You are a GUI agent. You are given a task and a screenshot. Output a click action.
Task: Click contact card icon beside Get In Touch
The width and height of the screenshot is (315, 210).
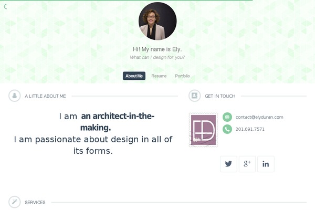pos(194,96)
